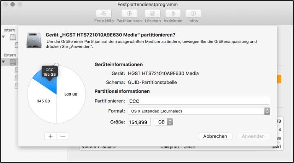Open the Erste Hilfe toolbar icon
294x163 pixels.
click(x=104, y=13)
